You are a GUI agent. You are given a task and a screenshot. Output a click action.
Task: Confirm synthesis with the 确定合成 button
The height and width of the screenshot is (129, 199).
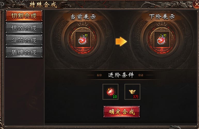pos(122,112)
